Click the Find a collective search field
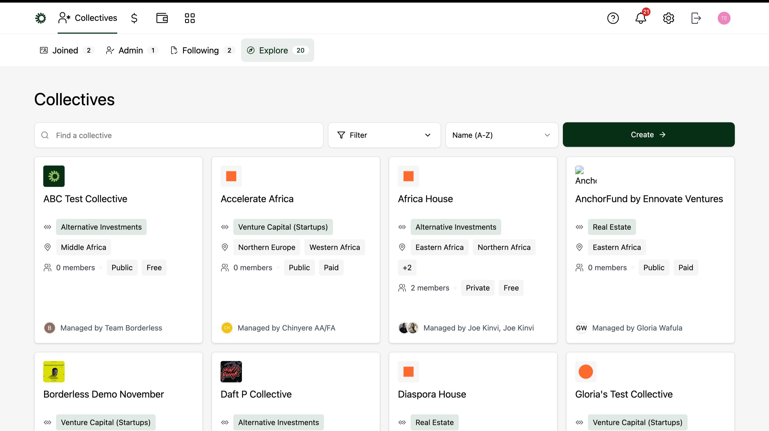This screenshot has width=769, height=431. (x=179, y=135)
